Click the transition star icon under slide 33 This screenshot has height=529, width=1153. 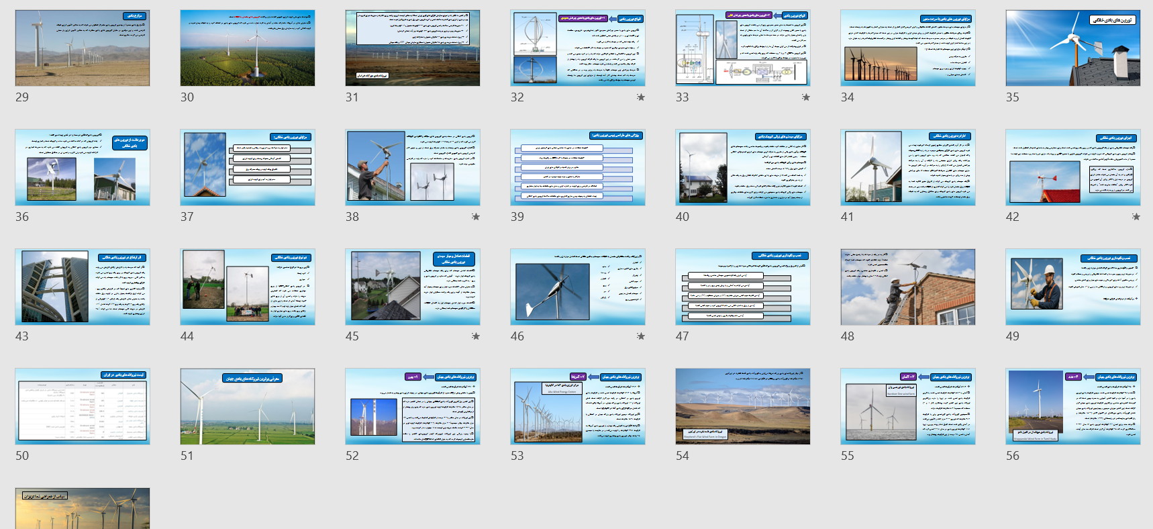pos(805,97)
